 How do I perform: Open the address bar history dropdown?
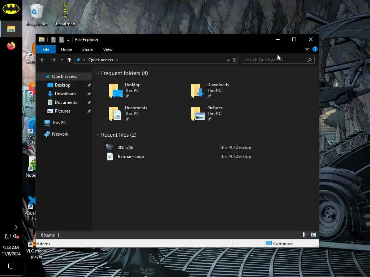click(x=228, y=60)
